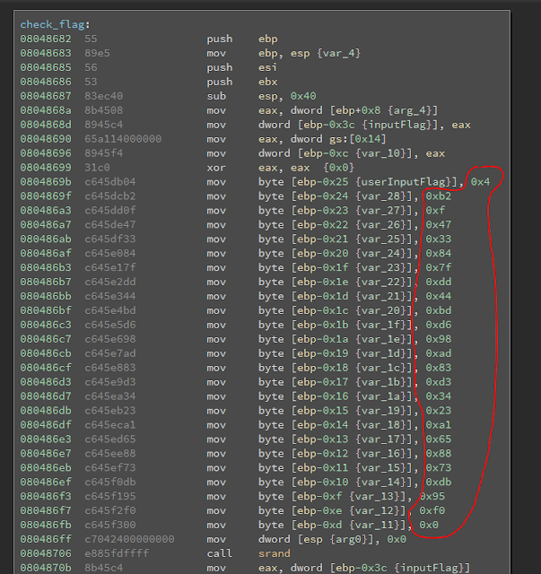The height and width of the screenshot is (574, 541).
Task: Click the arg_4 variable reference
Action: pyautogui.click(x=409, y=110)
